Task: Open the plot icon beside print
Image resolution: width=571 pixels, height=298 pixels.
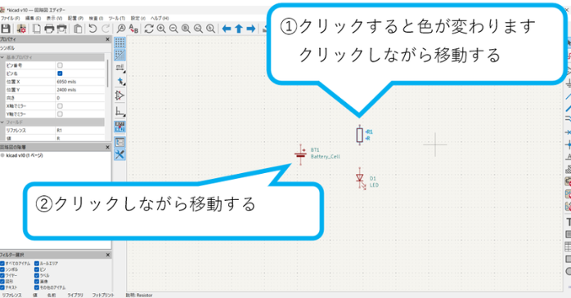Action: pyautogui.click(x=62, y=29)
